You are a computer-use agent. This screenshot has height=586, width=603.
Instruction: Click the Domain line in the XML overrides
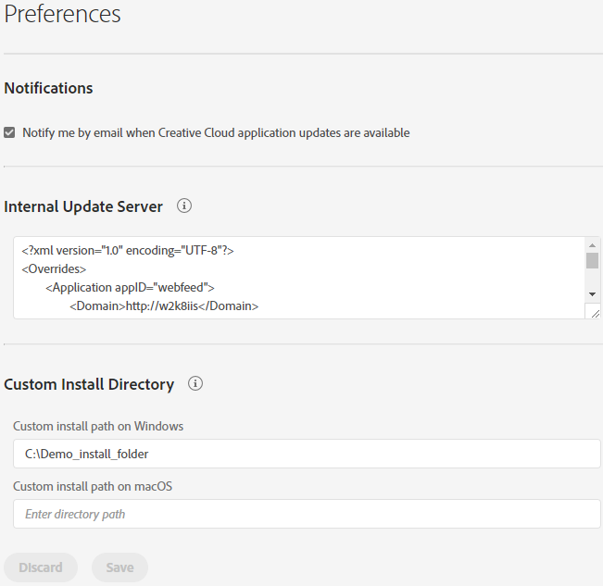(x=164, y=305)
